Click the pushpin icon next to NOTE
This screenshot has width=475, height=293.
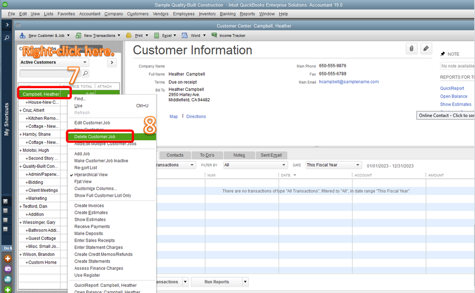click(x=443, y=54)
